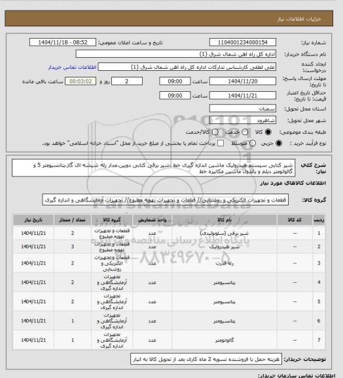This screenshot has height=378, width=343.
Task: Click the buyer organization name field
Action: [176, 54]
